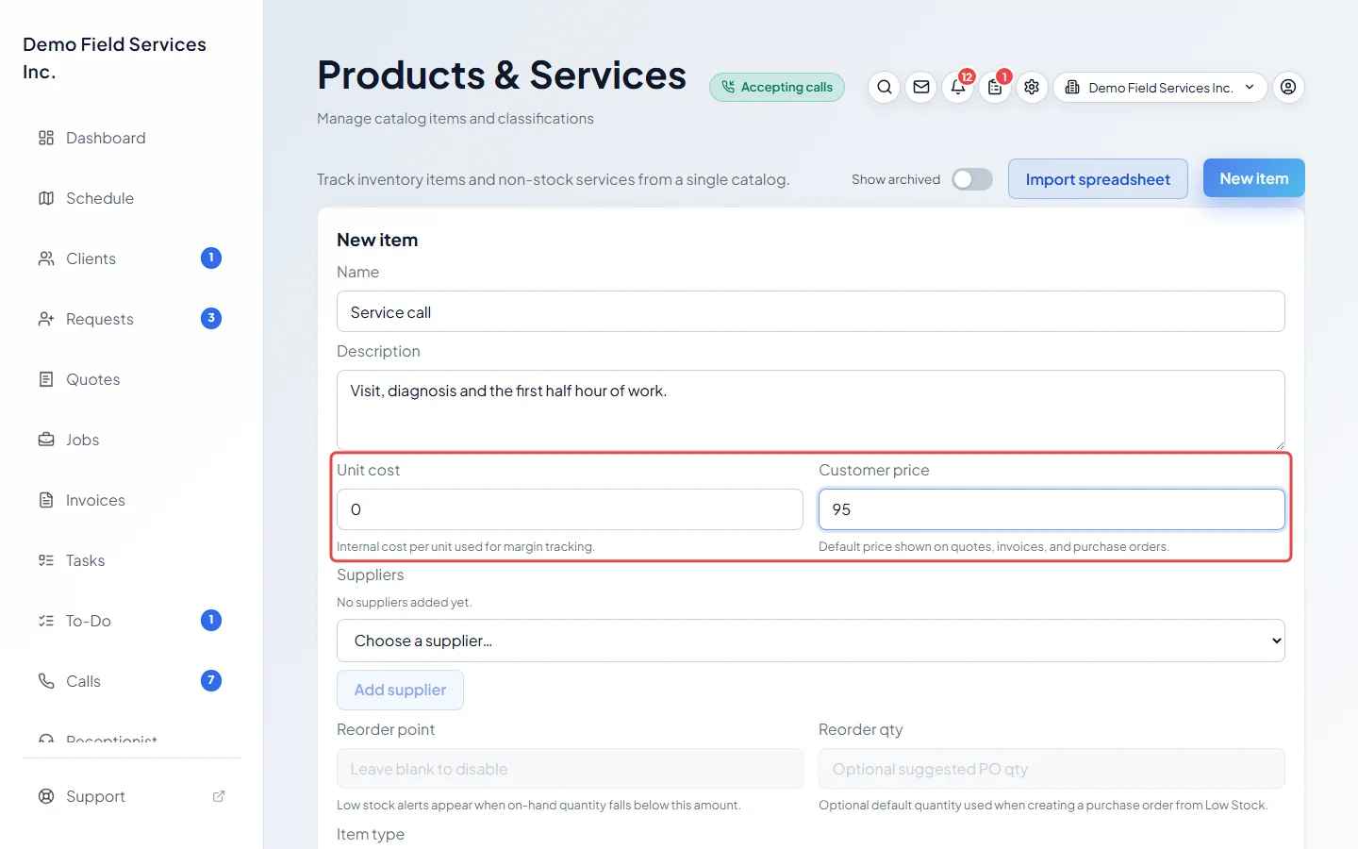Open the mail envelope icon
This screenshot has height=849, width=1358.
[x=921, y=88]
